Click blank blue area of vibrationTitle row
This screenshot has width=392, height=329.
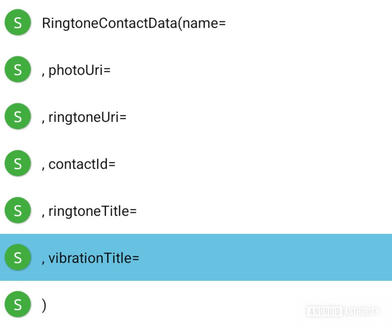tap(266, 257)
